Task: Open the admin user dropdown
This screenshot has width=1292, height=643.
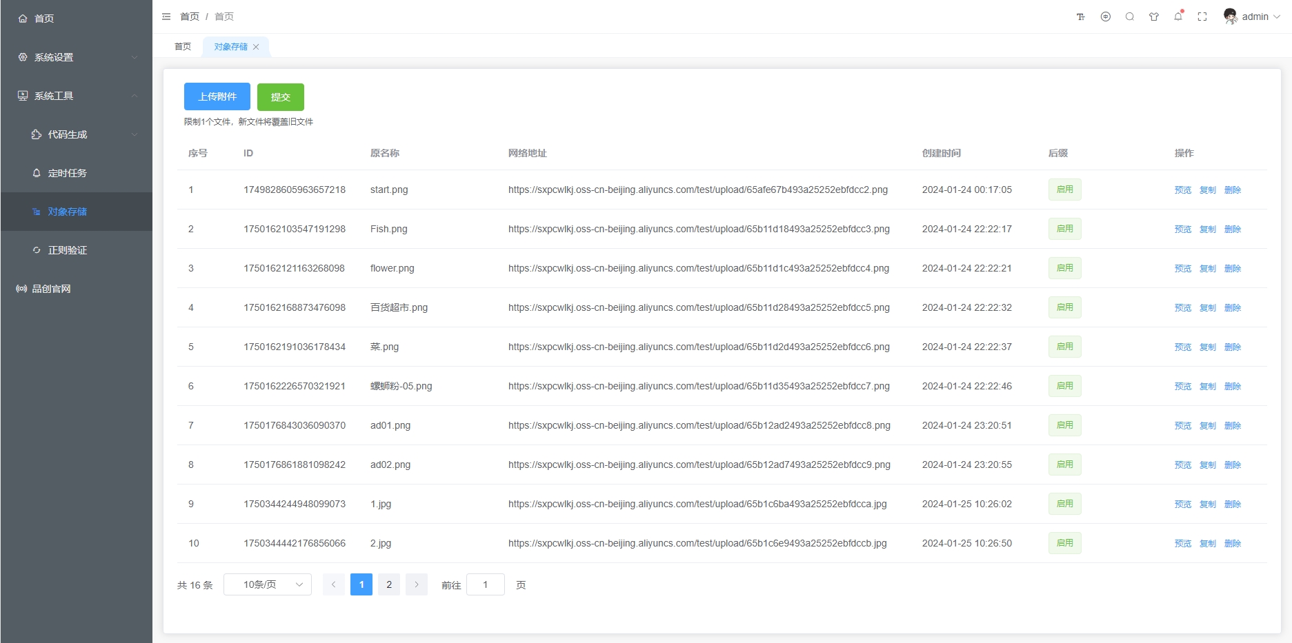Action: [1252, 17]
